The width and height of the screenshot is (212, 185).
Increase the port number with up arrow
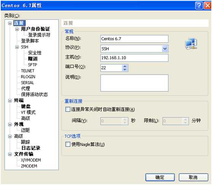[x=125, y=66]
